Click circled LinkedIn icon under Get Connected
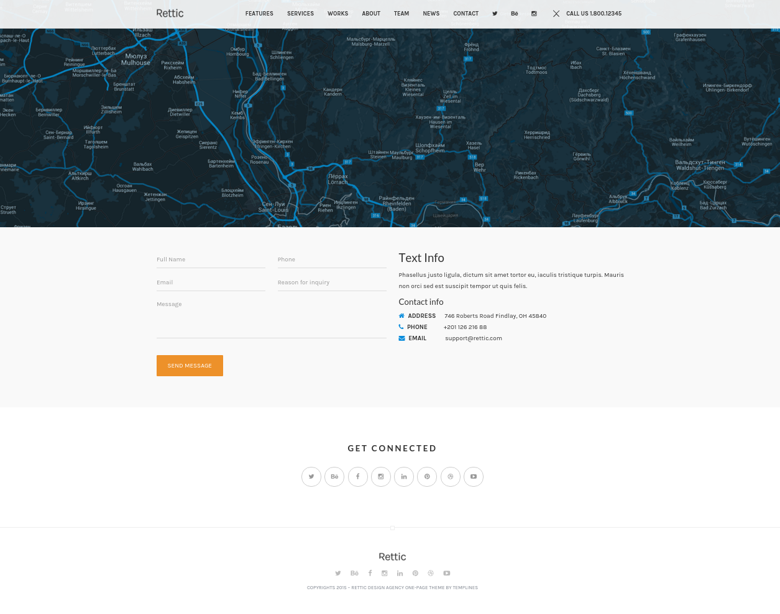Image resolution: width=780 pixels, height=614 pixels. (404, 477)
